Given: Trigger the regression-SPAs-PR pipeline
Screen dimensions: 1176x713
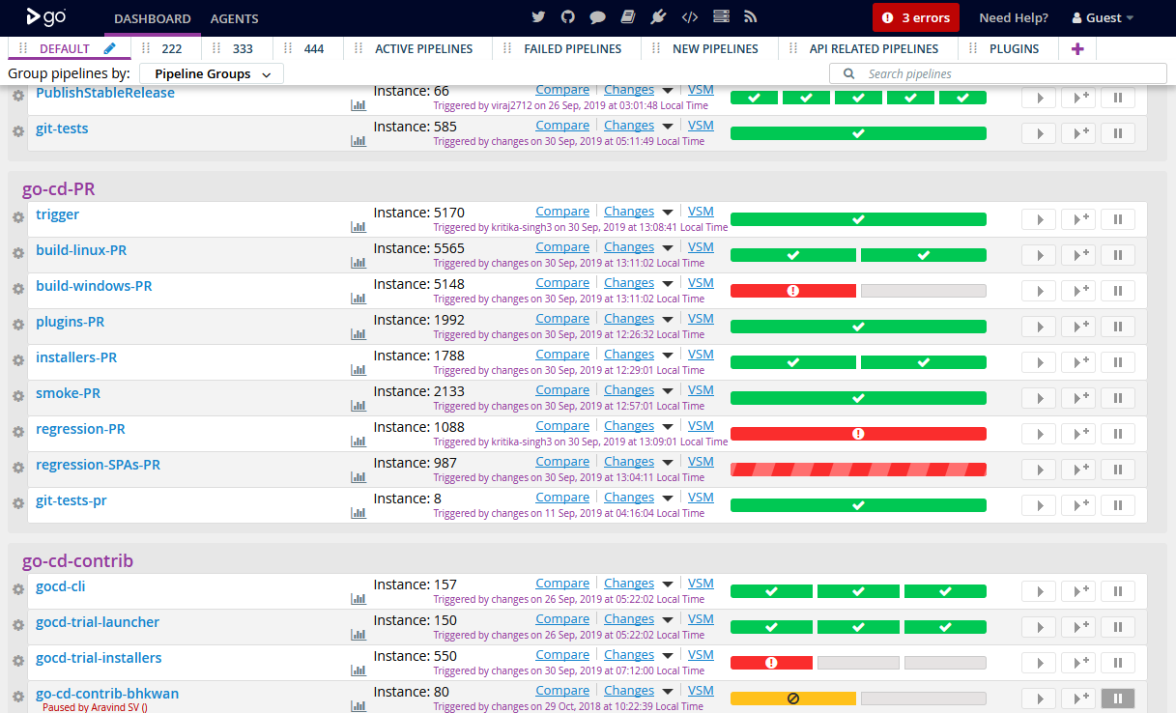Looking at the screenshot, I should (1039, 470).
